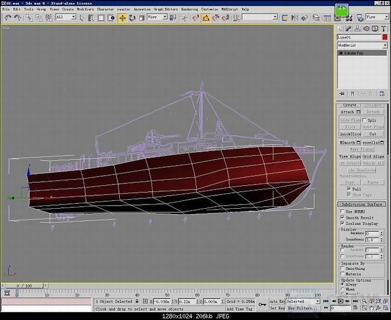Image resolution: width=391 pixels, height=320 pixels.
Task: Toggle the Window/Crossing selection icon
Action: coord(111,17)
